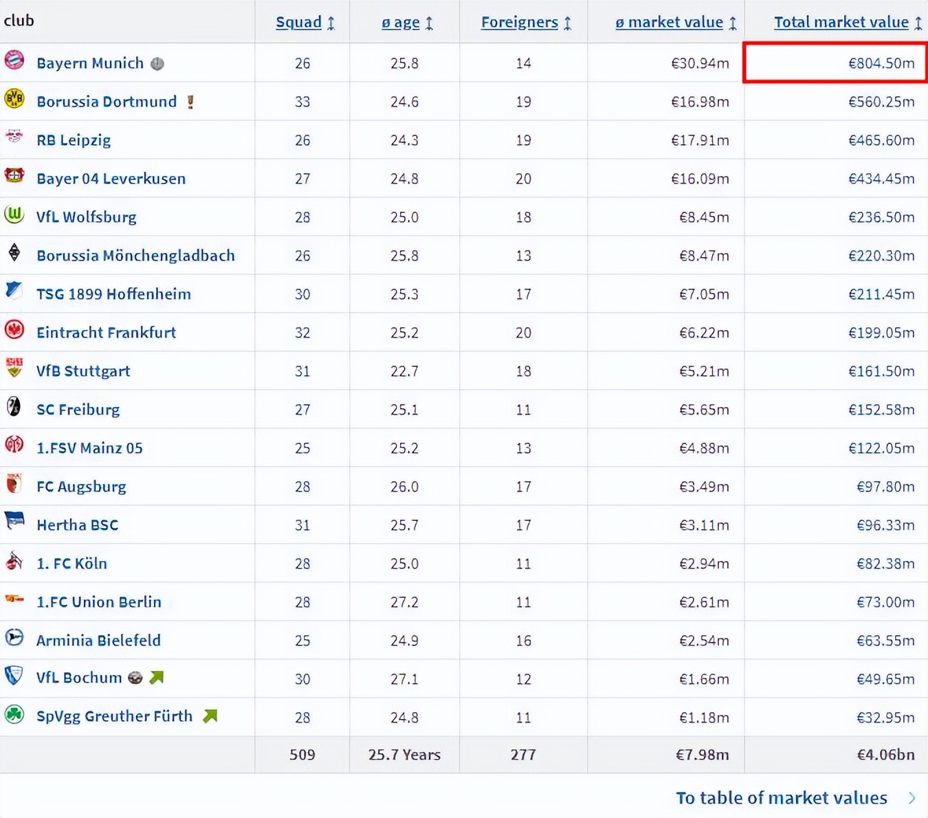
Task: Open the RB Leipzig club link
Action: coord(74,140)
